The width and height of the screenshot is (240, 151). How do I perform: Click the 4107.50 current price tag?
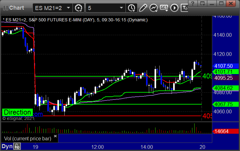point(225,66)
